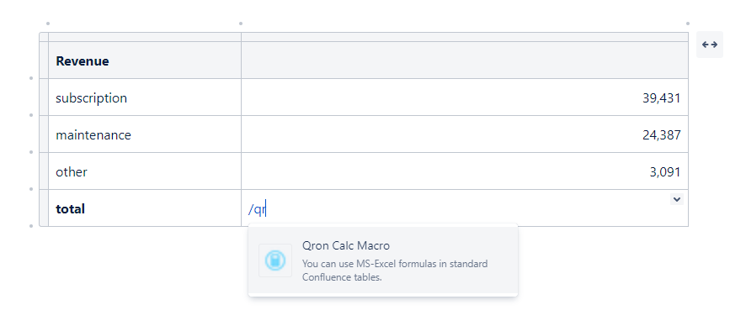
Task: Open cell options chevron in total row
Action: (677, 199)
